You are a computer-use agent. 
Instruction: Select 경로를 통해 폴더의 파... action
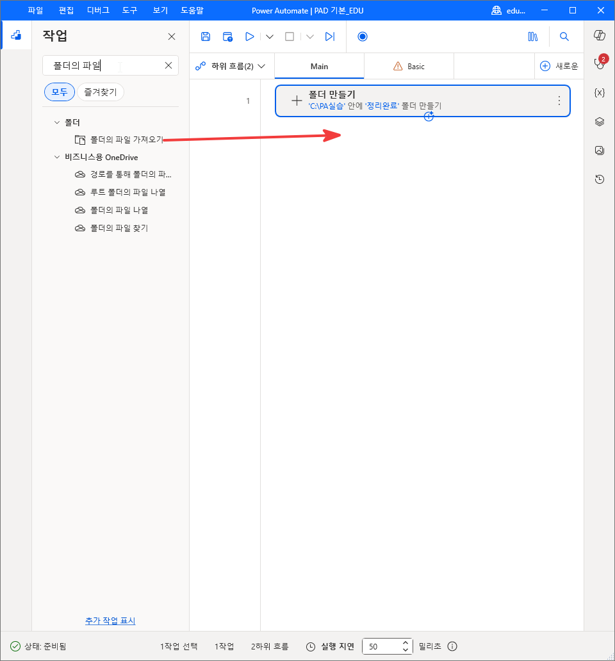pos(123,174)
